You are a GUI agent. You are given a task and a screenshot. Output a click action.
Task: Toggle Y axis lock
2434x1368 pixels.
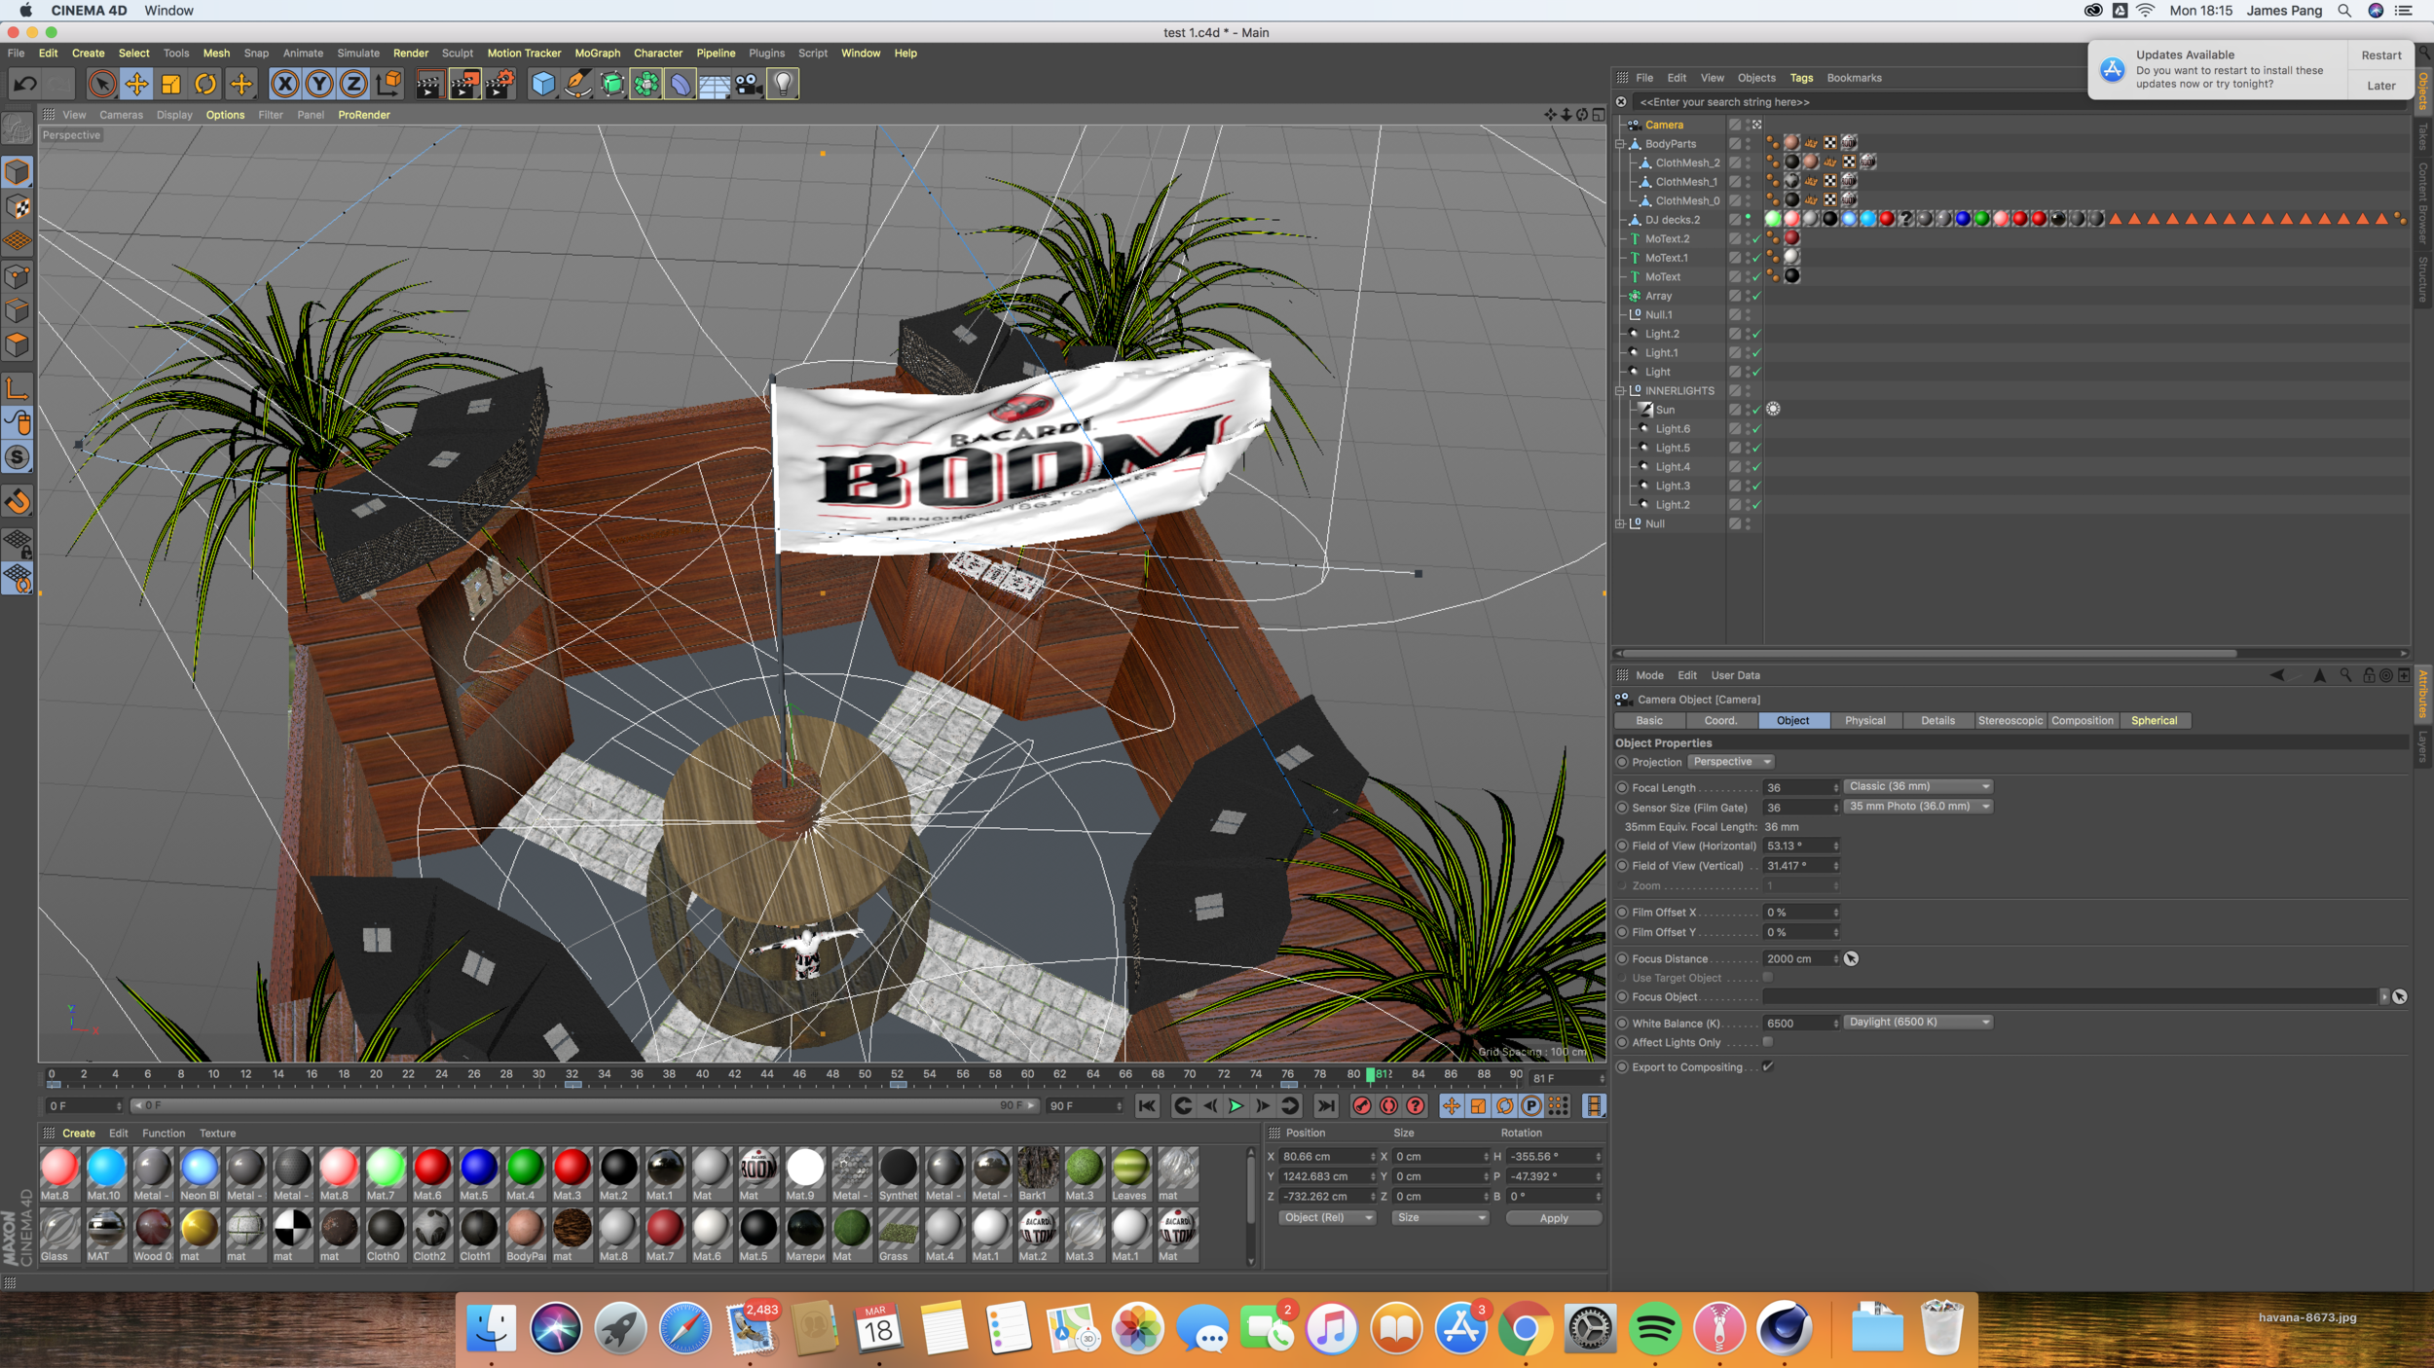click(319, 84)
